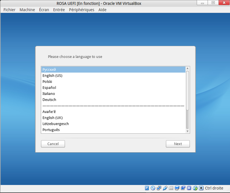Click the language list scrollbar thumb
230x193 pixels.
(188, 90)
